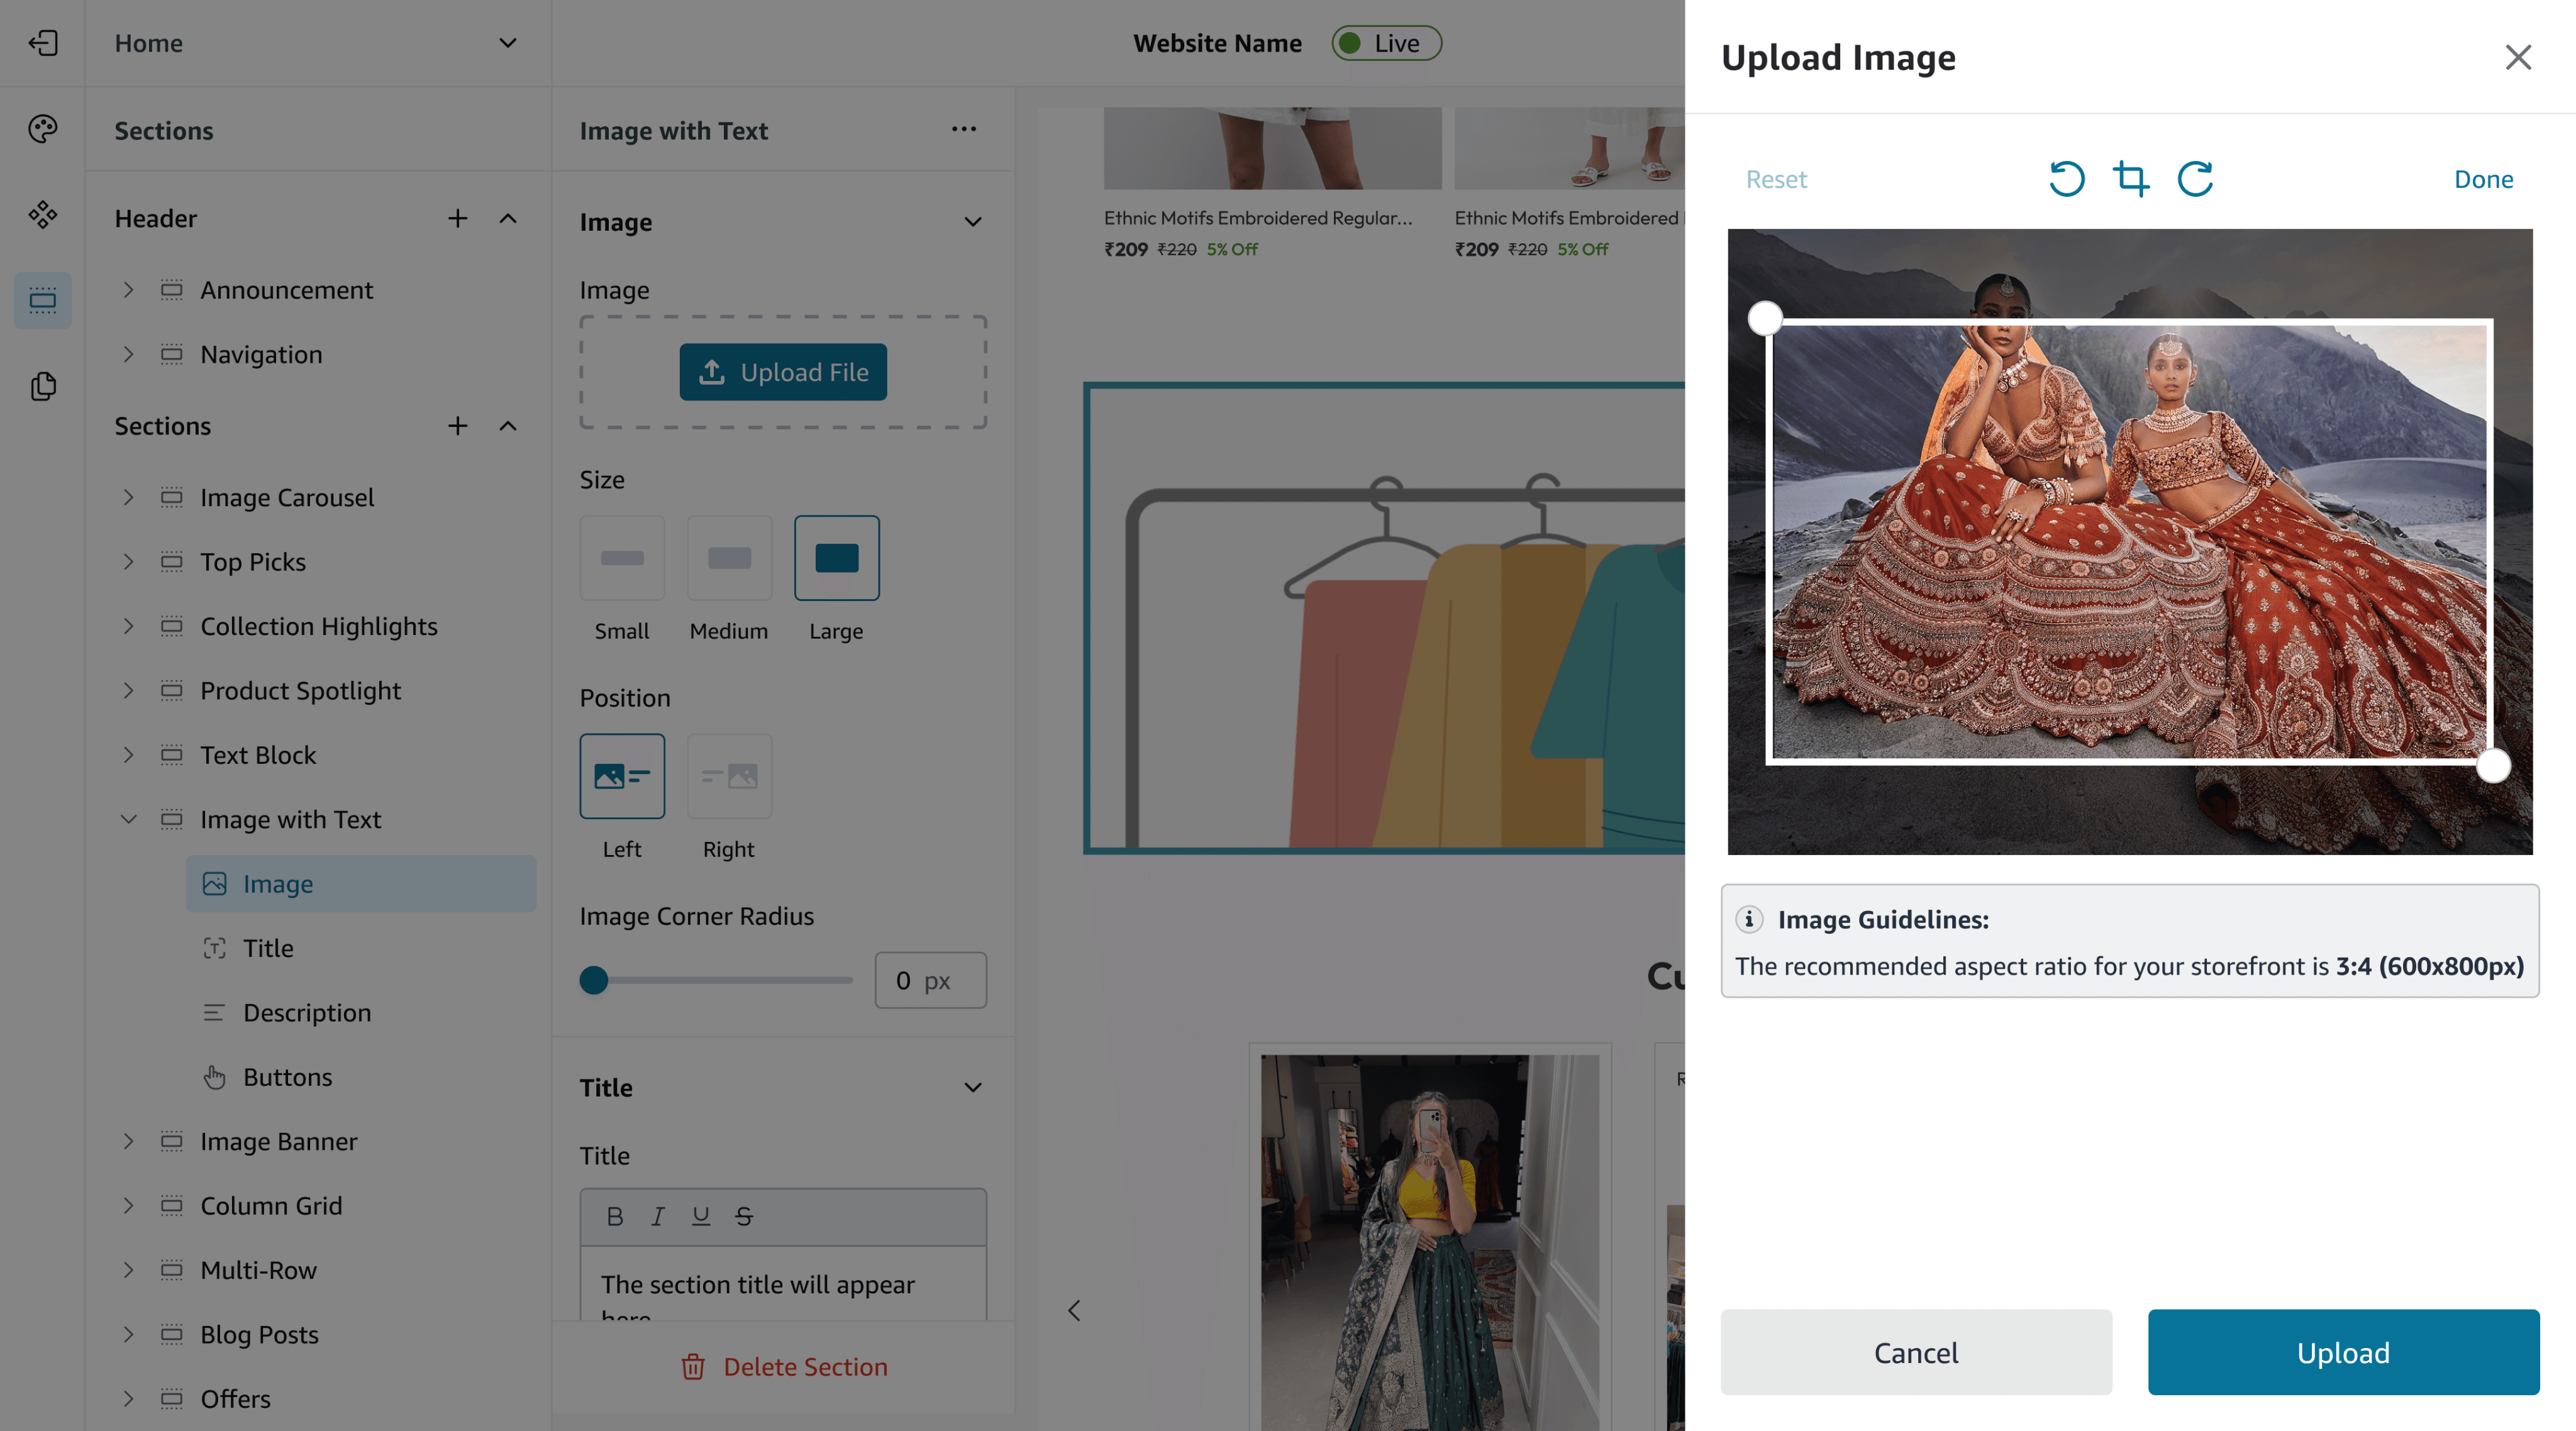
Task: Choose Right image position
Action: pos(729,776)
